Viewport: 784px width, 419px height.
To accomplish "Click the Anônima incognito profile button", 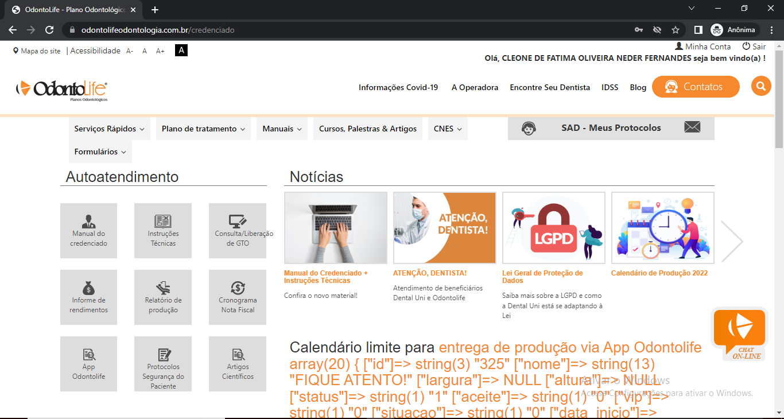I will pos(734,30).
